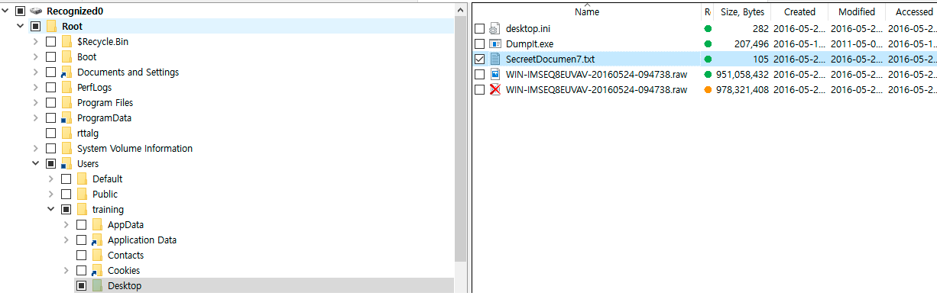
Task: Click the Recognized0 drive icon
Action: 36,11
